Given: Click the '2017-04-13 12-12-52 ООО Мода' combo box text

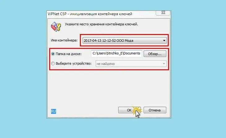Looking at the screenshot, I should pos(109,41).
